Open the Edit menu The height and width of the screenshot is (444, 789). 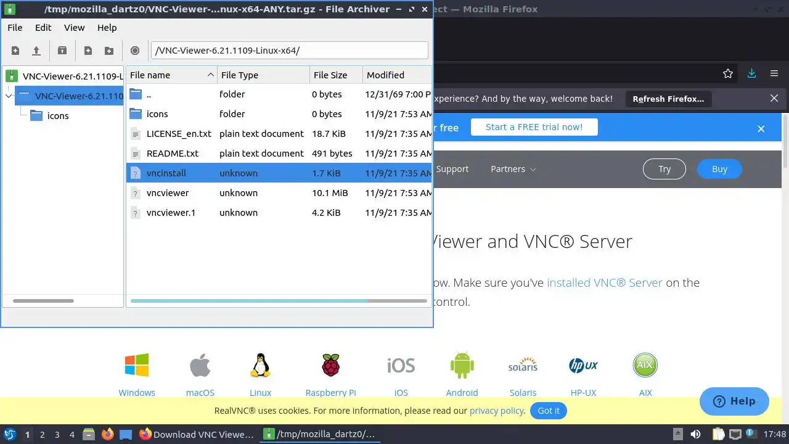(x=43, y=28)
